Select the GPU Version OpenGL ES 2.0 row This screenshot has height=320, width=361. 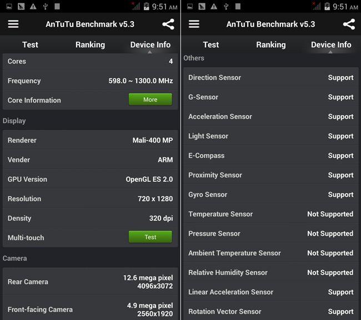tap(90, 179)
